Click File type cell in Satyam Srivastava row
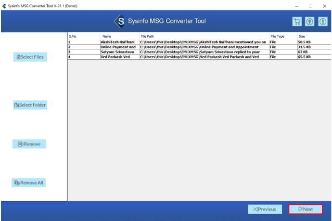The height and width of the screenshot is (221, 332). click(283, 52)
